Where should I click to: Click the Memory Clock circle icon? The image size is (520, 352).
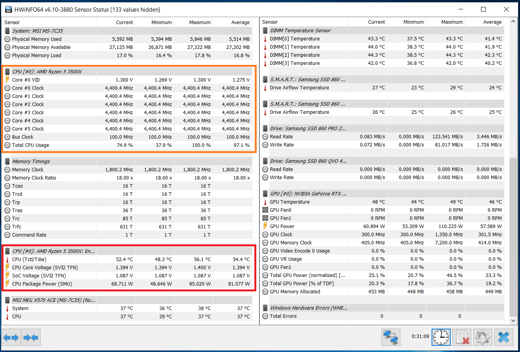tap(7, 169)
